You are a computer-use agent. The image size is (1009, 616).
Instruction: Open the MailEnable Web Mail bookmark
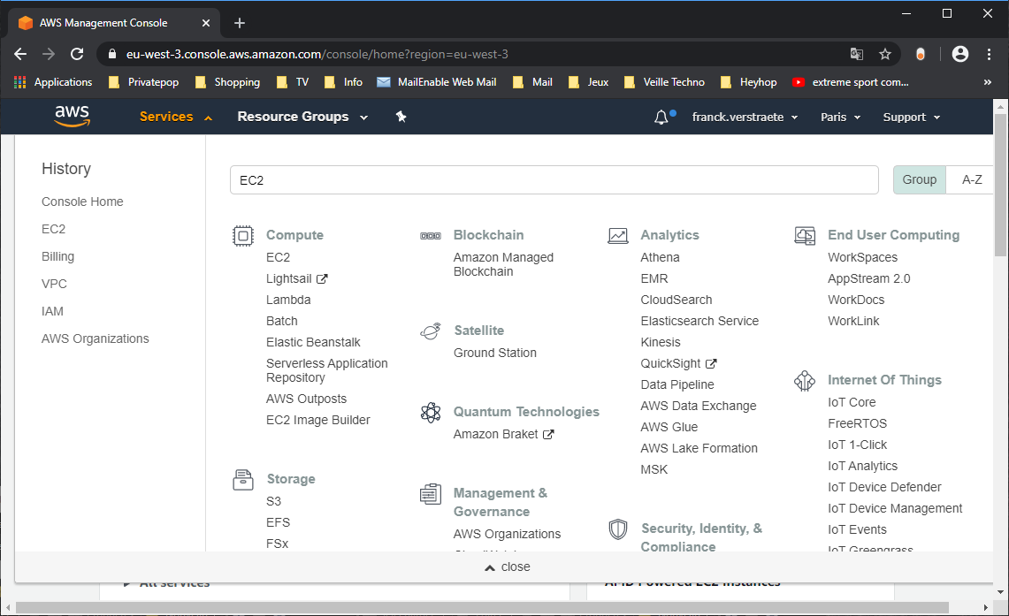click(x=436, y=82)
